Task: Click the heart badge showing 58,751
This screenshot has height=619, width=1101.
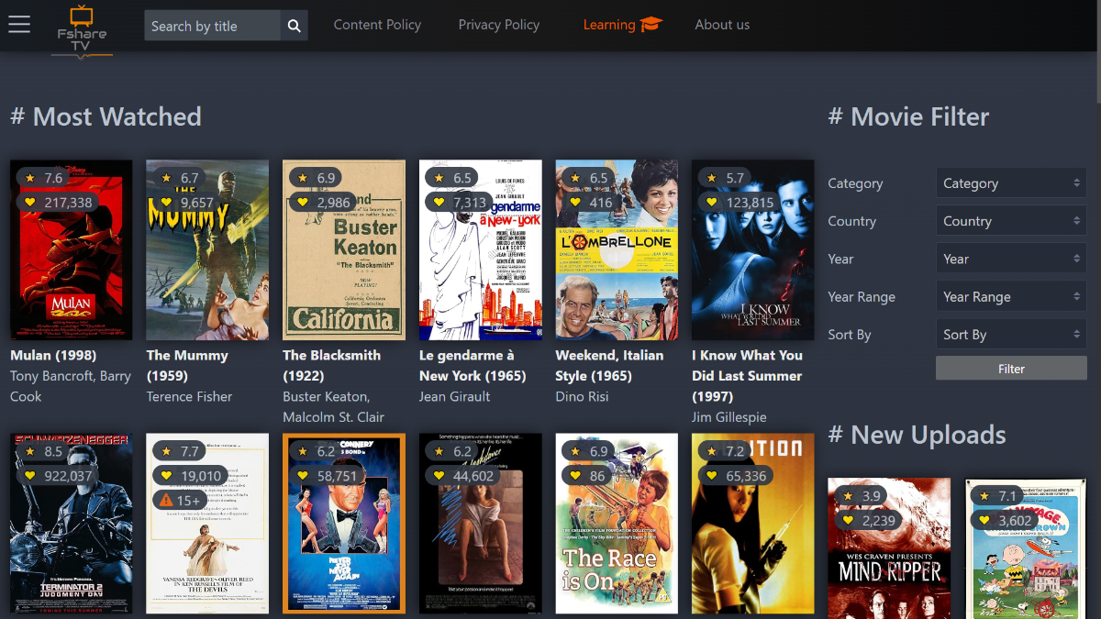Action: coord(326,476)
